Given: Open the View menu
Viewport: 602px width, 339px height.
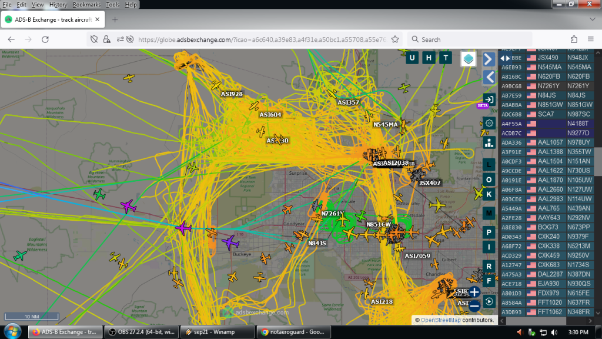Looking at the screenshot, I should [38, 5].
